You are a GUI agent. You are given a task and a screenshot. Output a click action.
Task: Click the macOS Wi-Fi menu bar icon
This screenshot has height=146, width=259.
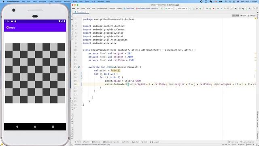[226, 2]
